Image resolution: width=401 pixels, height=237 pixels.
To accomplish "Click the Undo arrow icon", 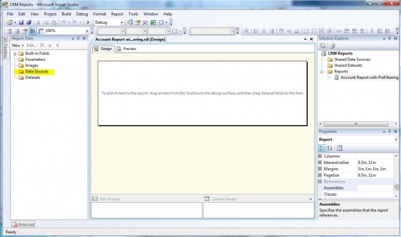I will pyautogui.click(x=63, y=23).
